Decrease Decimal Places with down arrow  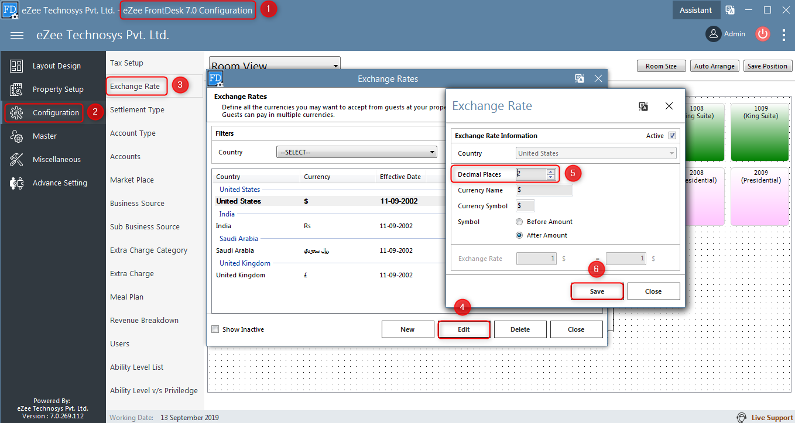tap(550, 177)
